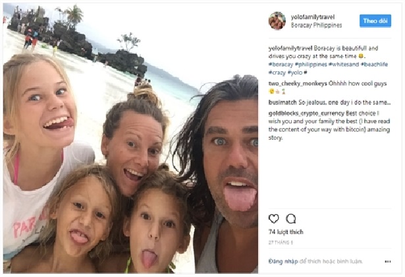Like the post with the heart icon
Screen dimensions: 405x277
pyautogui.click(x=273, y=219)
